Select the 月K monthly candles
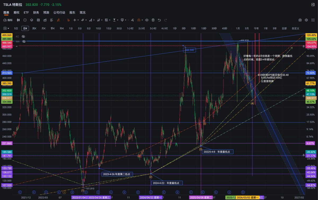This screenshot has width=318, height=200. (x=43, y=28)
